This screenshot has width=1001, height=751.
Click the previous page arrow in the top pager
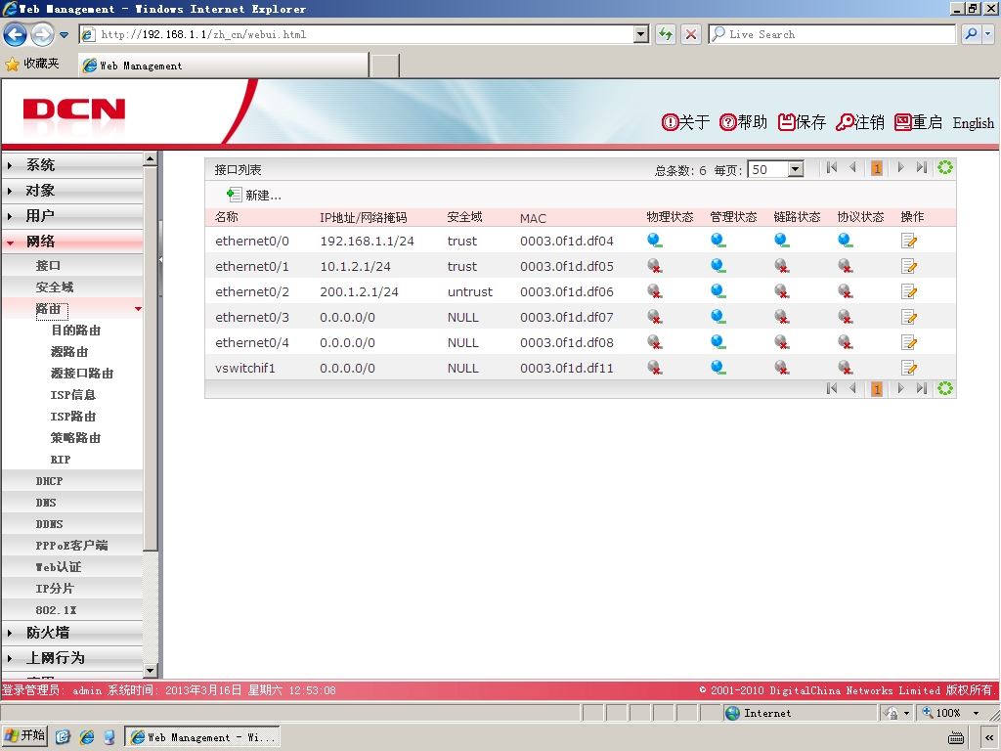coord(852,168)
